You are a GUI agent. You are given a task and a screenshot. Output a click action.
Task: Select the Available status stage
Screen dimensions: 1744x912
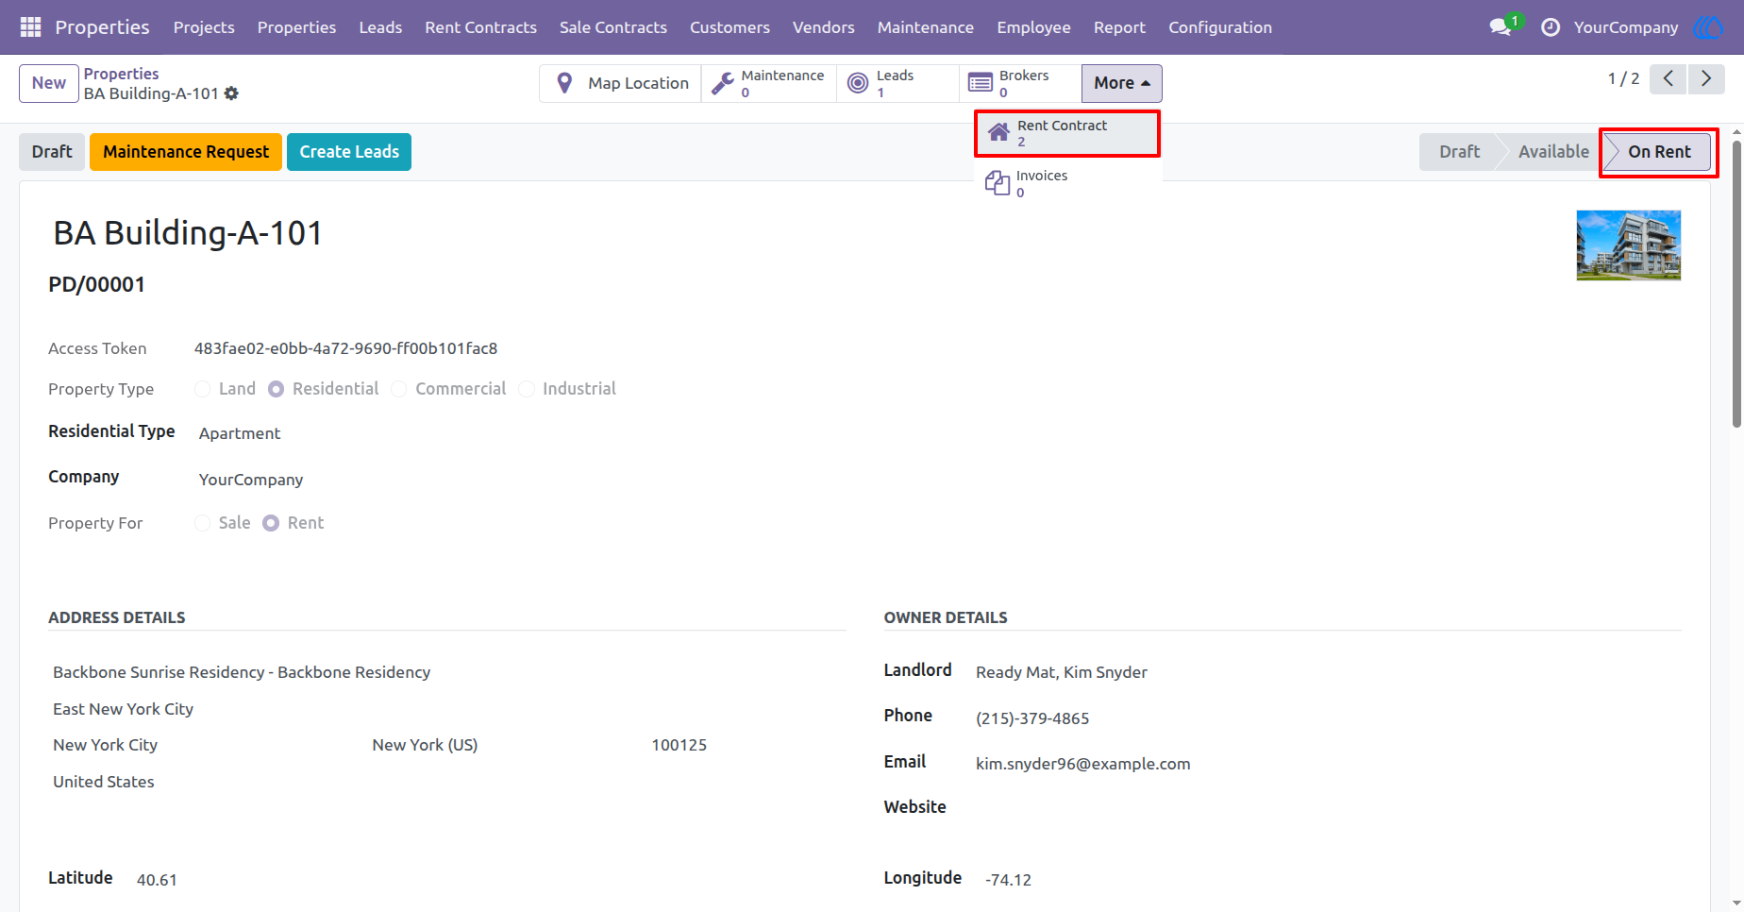click(x=1552, y=152)
